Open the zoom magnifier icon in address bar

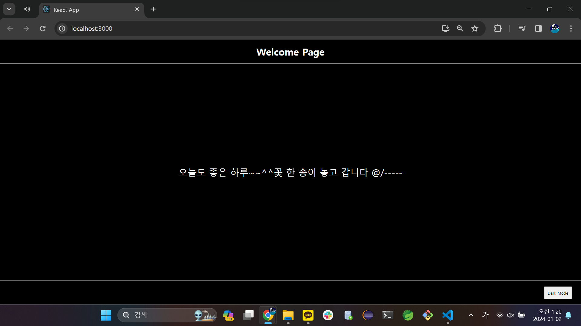460,28
